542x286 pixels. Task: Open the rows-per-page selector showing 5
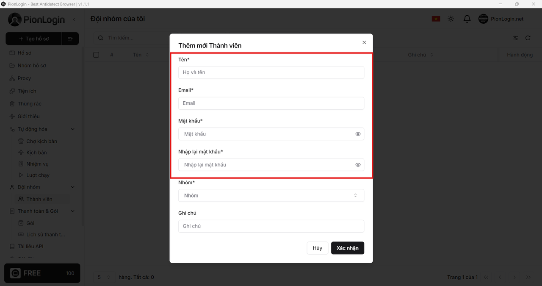[104, 277]
